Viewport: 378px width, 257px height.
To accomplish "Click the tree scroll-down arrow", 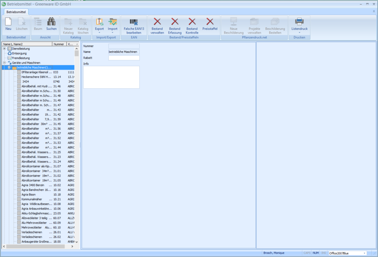I will (77, 242).
